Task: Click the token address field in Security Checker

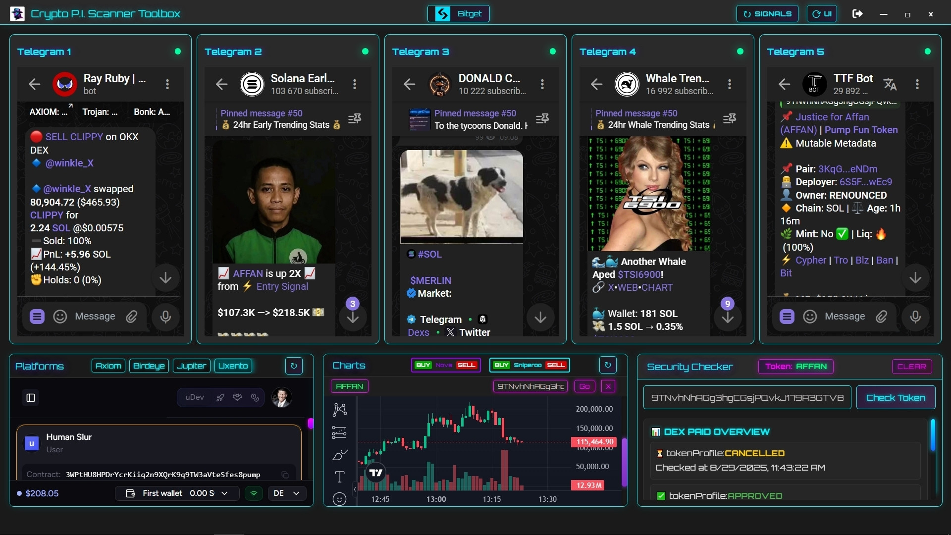Action: click(747, 398)
